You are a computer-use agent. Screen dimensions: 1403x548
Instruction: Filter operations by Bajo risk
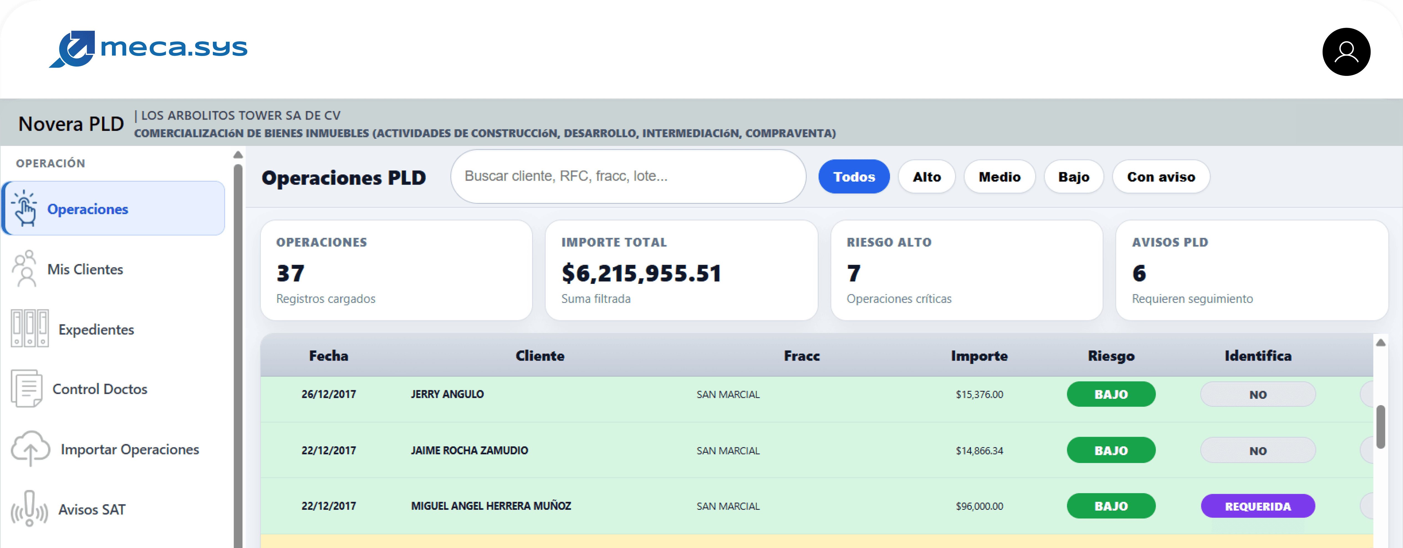(1073, 176)
